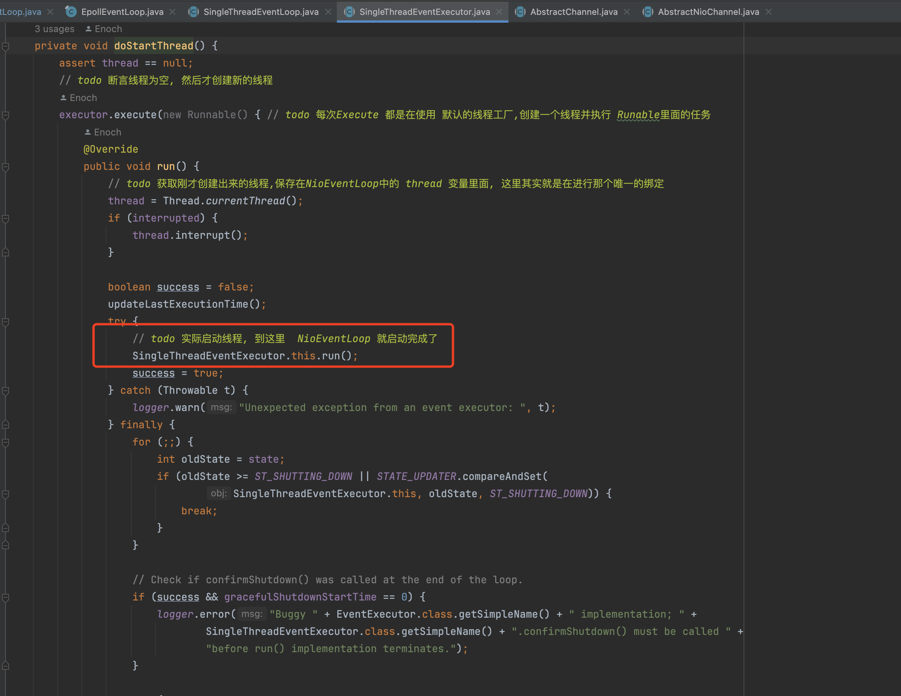The width and height of the screenshot is (901, 696).
Task: Close the SingleThreadEventLoop.java tab
Action: pyautogui.click(x=328, y=12)
